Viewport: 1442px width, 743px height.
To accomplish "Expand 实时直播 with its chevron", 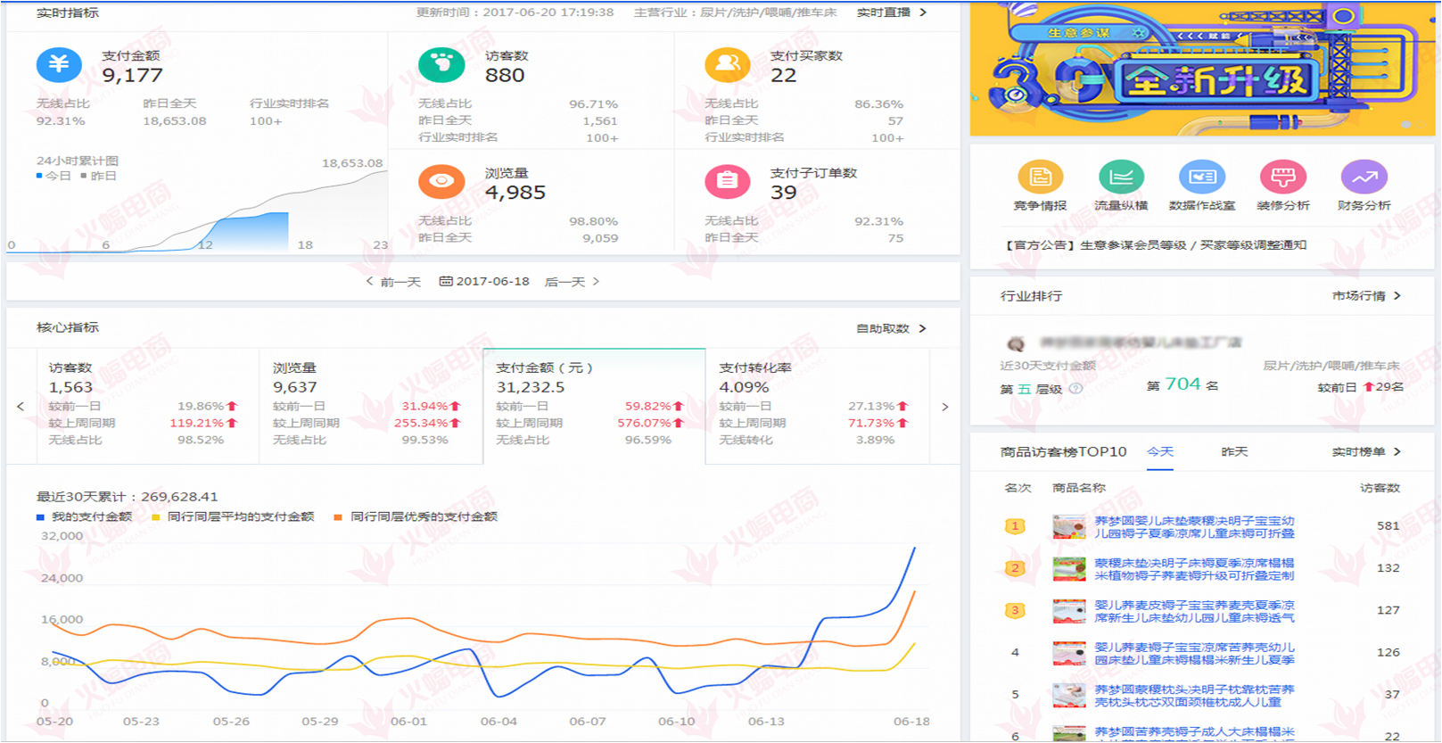I will [892, 12].
